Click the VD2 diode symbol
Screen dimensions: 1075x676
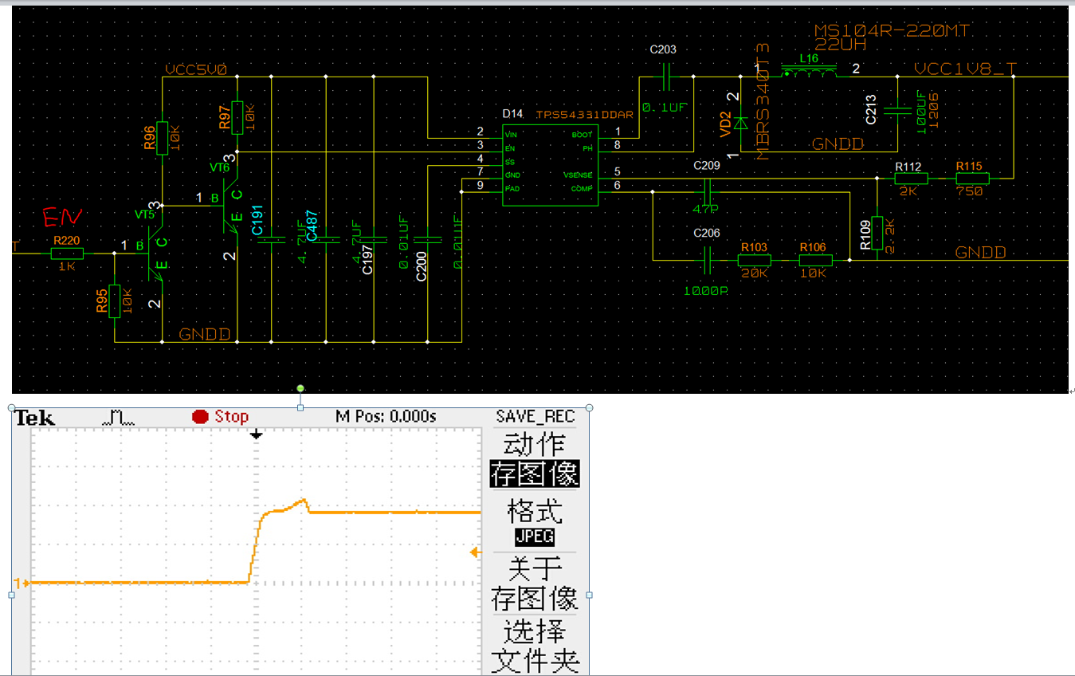click(740, 124)
